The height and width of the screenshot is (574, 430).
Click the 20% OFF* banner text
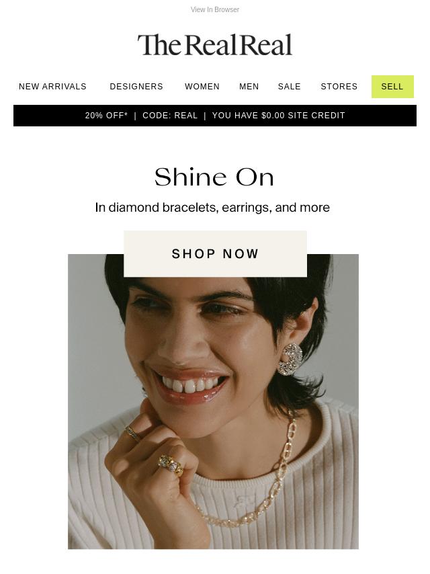pos(107,116)
